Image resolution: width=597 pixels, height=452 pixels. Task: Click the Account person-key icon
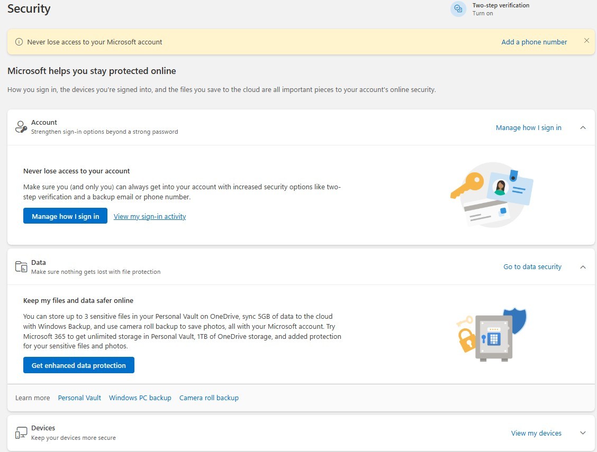[x=21, y=127]
